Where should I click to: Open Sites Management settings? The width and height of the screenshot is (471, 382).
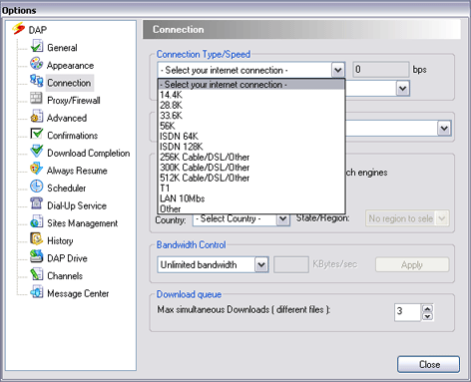click(x=83, y=223)
